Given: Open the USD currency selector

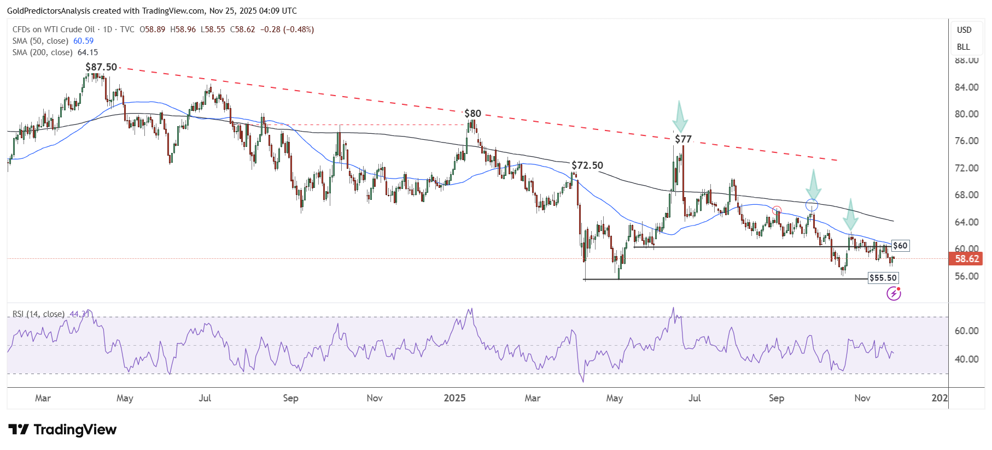Looking at the screenshot, I should tap(964, 30).
